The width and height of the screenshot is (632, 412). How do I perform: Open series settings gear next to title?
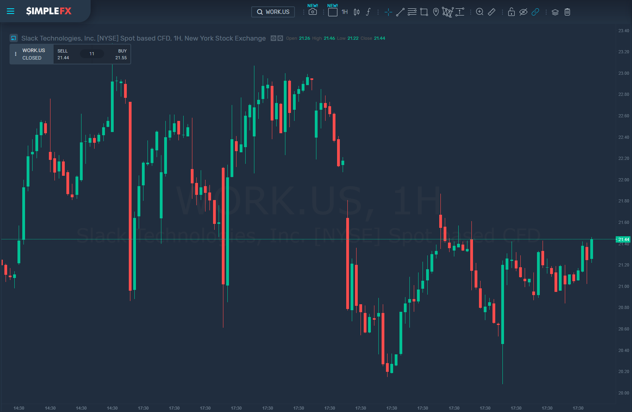click(x=280, y=38)
